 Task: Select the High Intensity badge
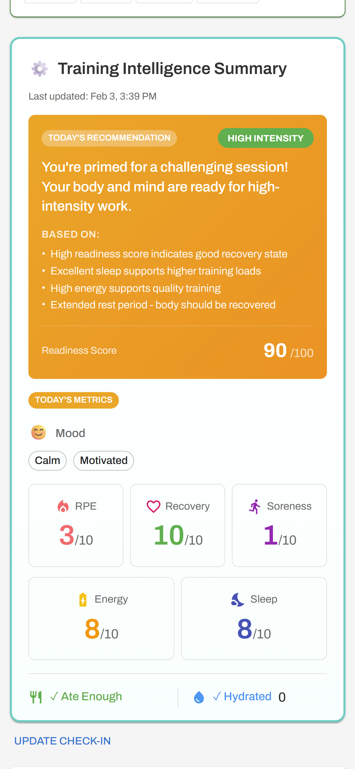click(x=266, y=138)
